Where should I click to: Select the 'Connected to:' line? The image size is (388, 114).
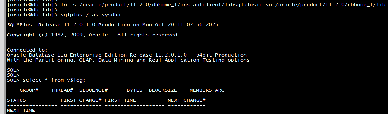pos(27,50)
